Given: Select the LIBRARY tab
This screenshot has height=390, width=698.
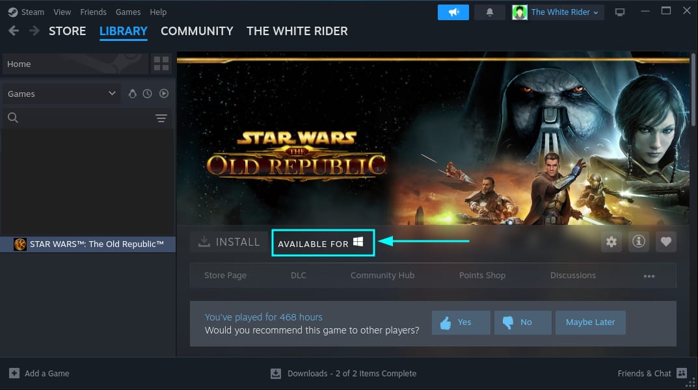Looking at the screenshot, I should pos(124,31).
